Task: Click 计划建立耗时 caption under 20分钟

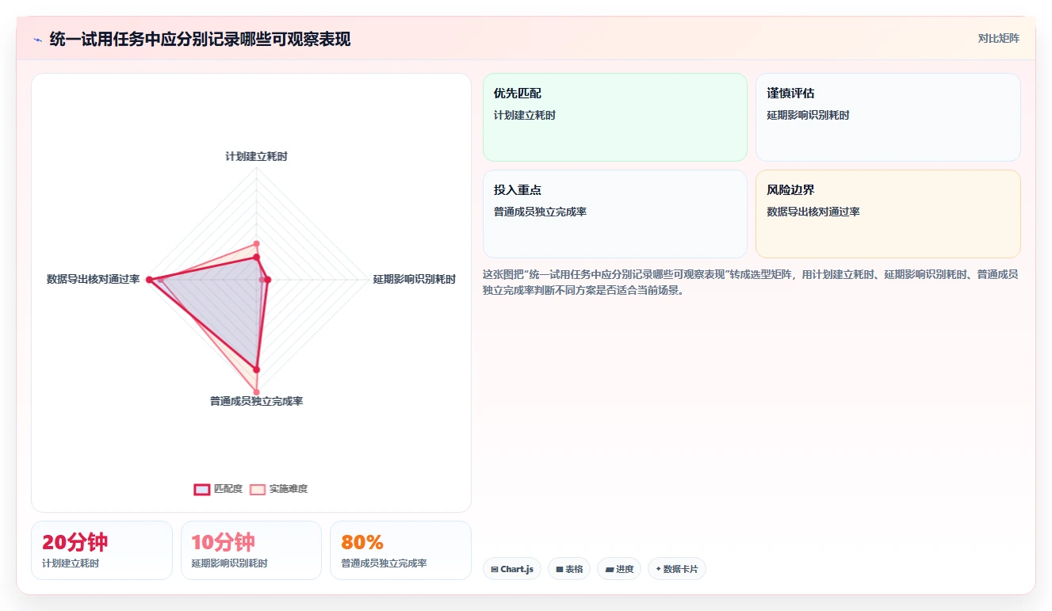Action: (x=71, y=563)
